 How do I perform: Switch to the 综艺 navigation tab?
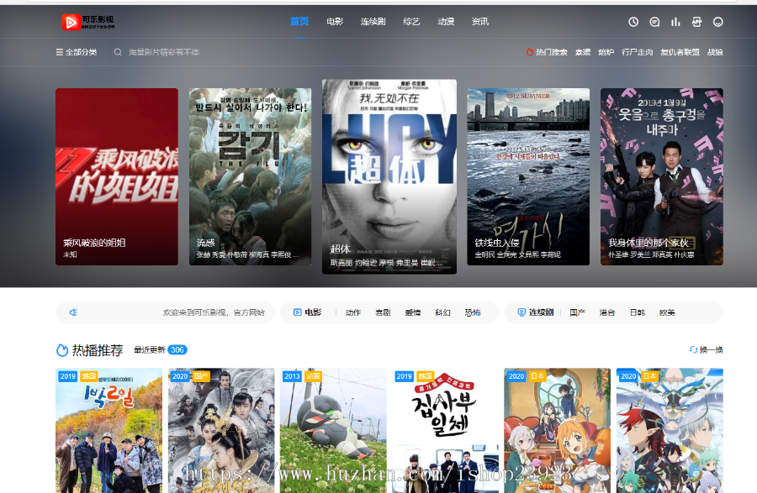click(411, 22)
